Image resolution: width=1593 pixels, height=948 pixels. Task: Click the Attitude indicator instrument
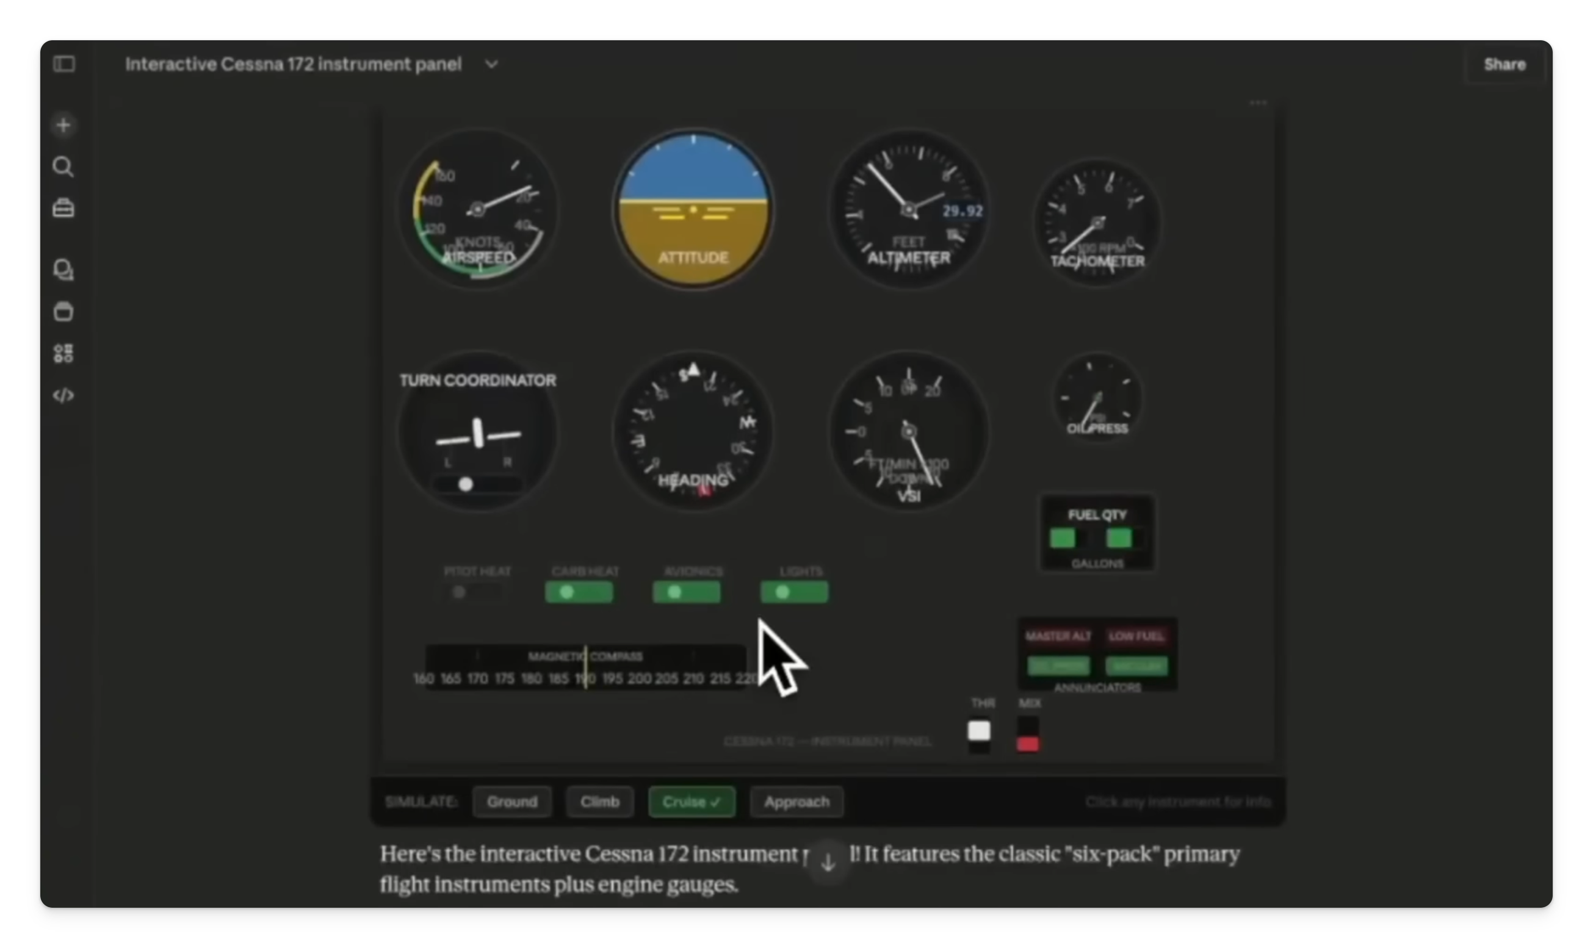pyautogui.click(x=693, y=209)
